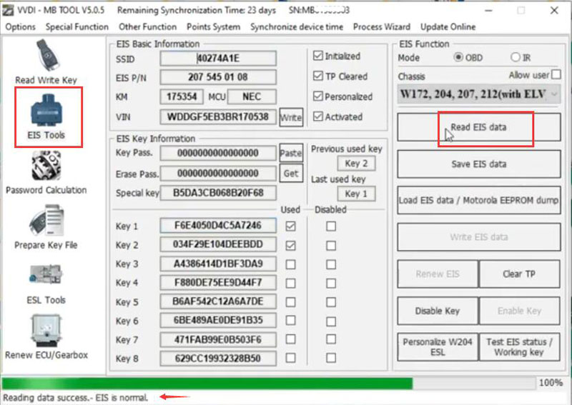Click the 100% progress label

(551, 383)
